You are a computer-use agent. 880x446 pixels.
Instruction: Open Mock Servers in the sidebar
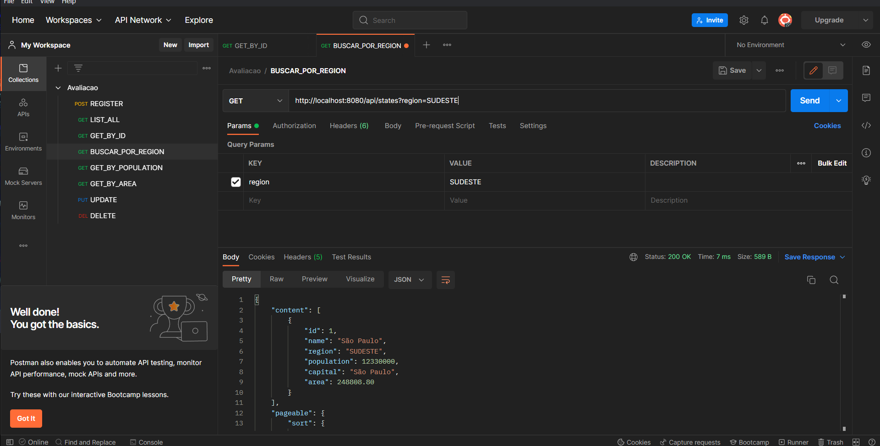(x=23, y=176)
